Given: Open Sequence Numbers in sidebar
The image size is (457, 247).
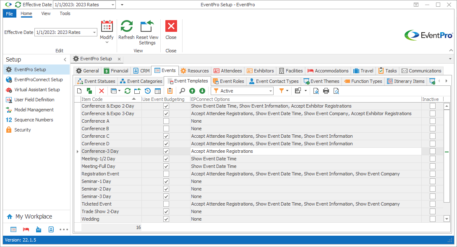Looking at the screenshot, I should point(37,120).
